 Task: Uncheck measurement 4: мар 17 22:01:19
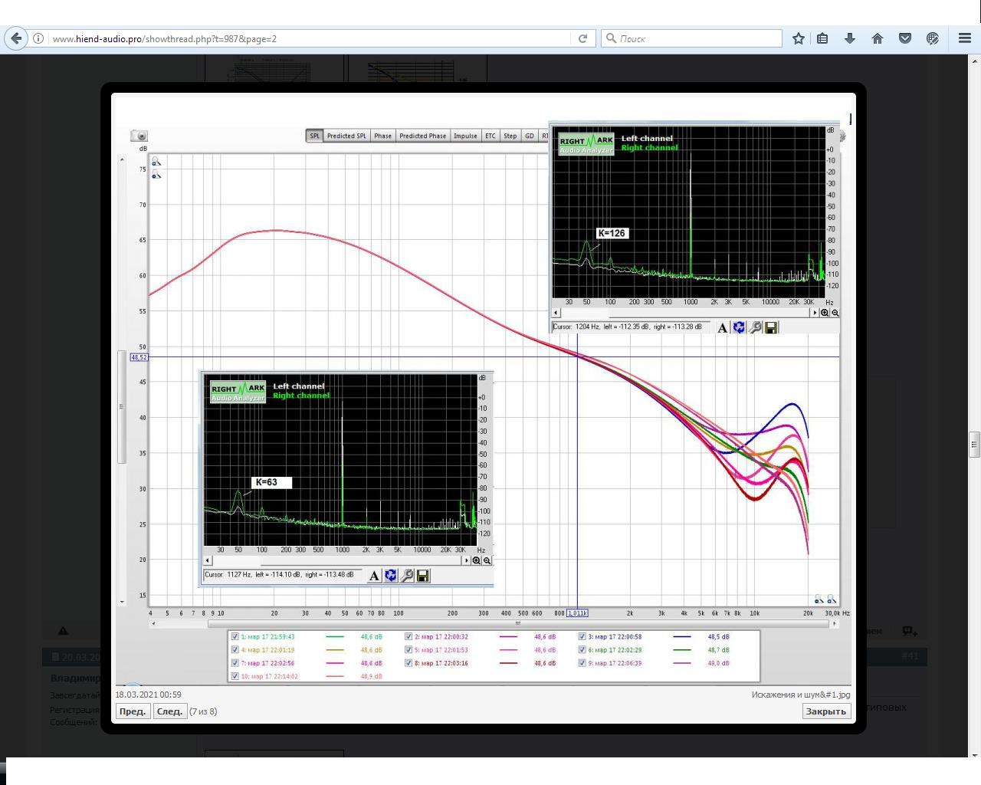point(235,649)
